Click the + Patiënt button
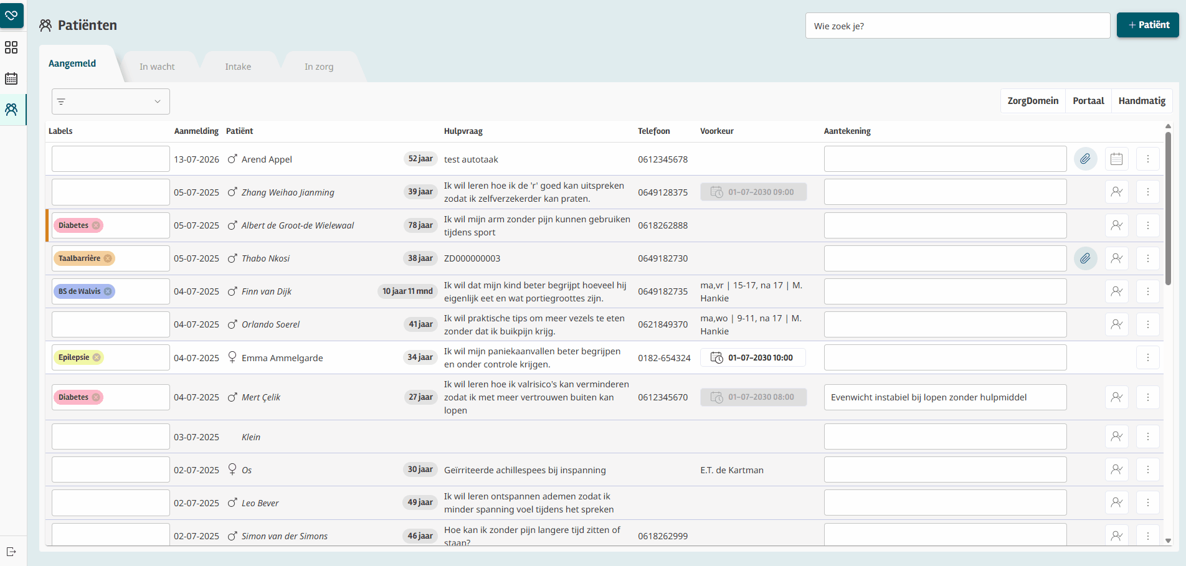This screenshot has height=566, width=1186. pyautogui.click(x=1148, y=25)
